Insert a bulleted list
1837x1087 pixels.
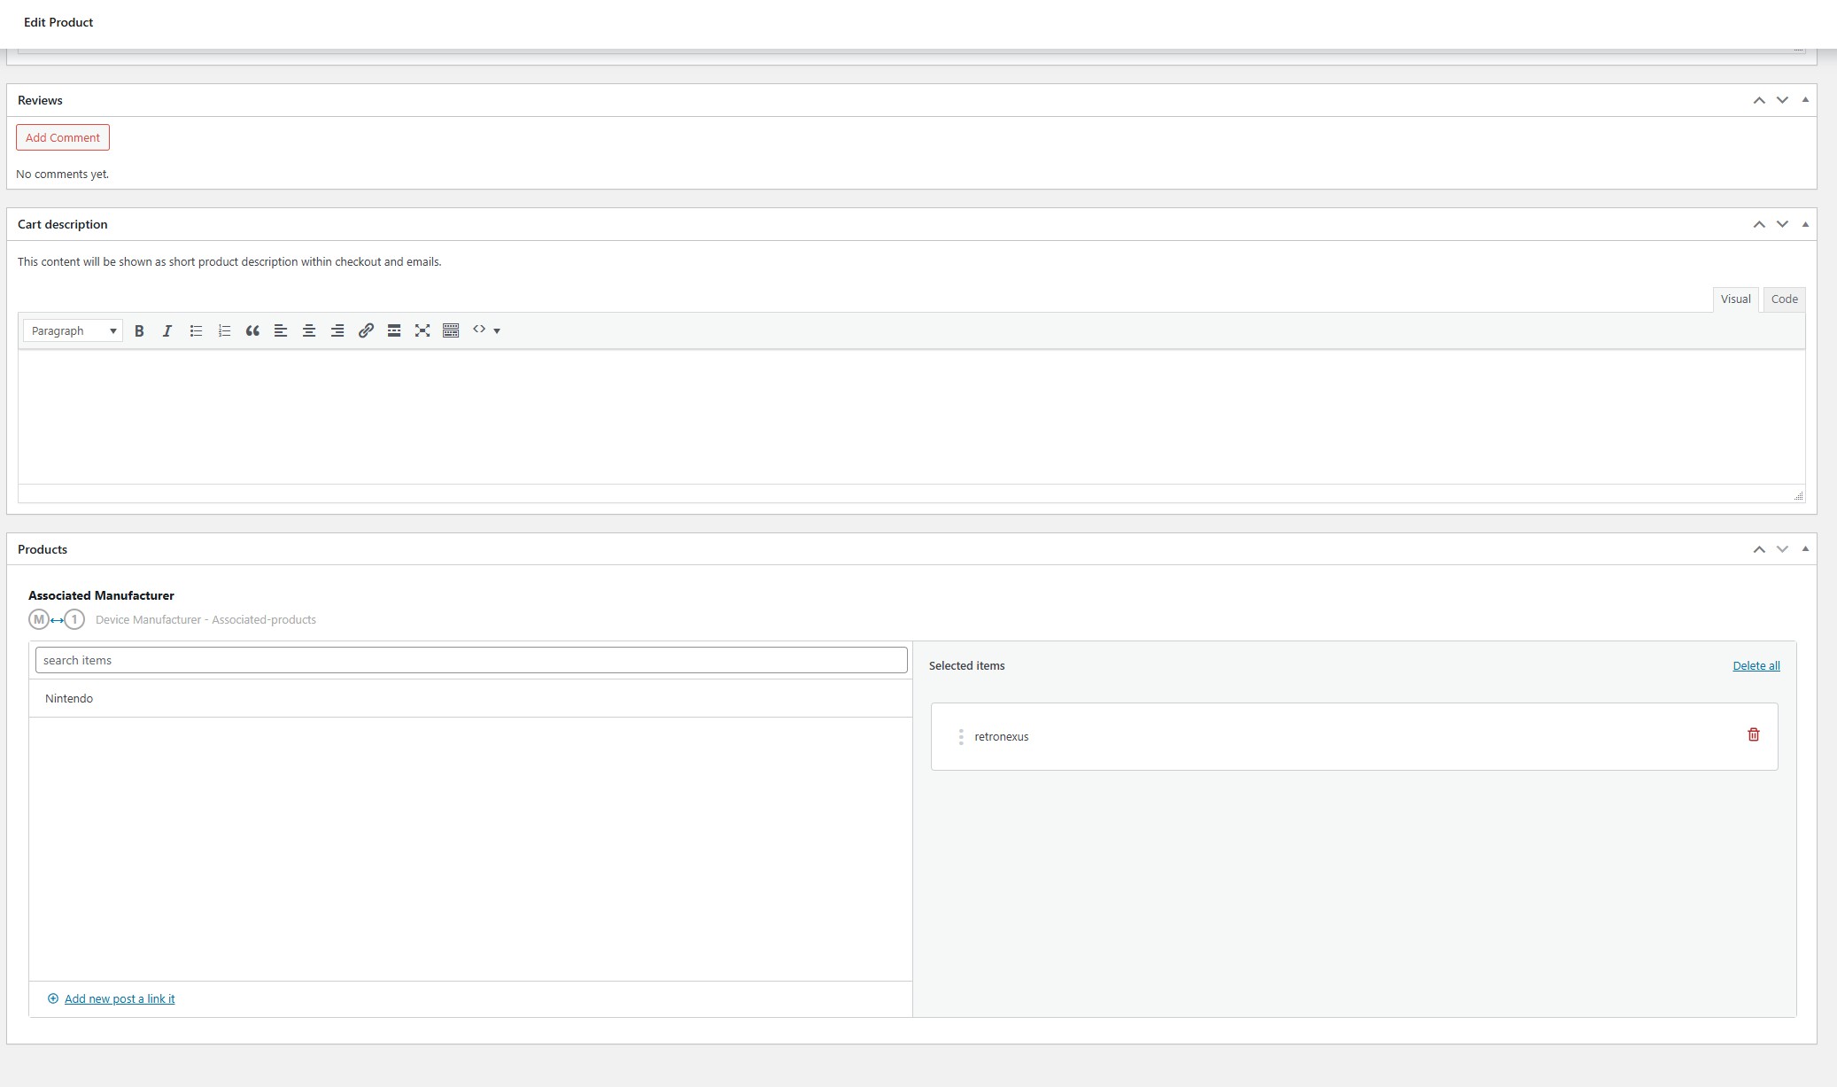pos(196,330)
